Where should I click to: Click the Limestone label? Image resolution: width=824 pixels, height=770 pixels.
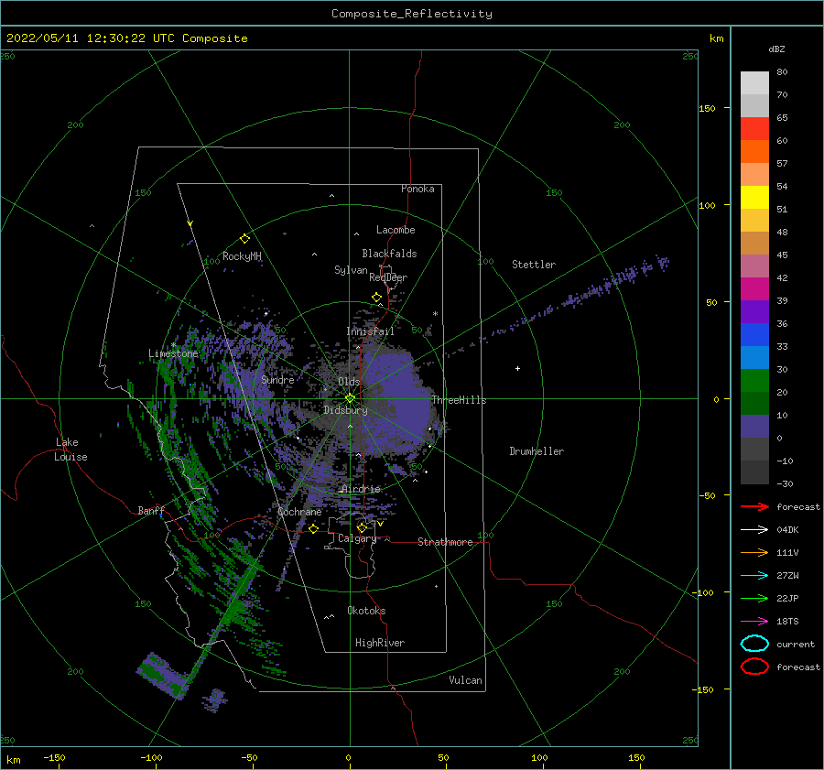(173, 353)
